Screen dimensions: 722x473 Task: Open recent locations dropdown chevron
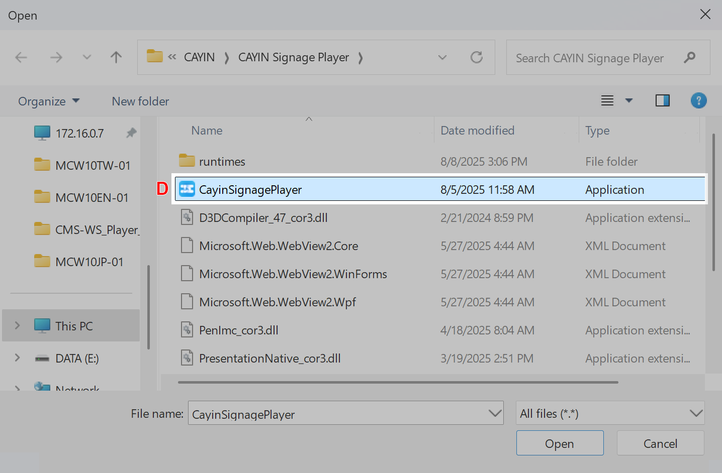tap(87, 57)
